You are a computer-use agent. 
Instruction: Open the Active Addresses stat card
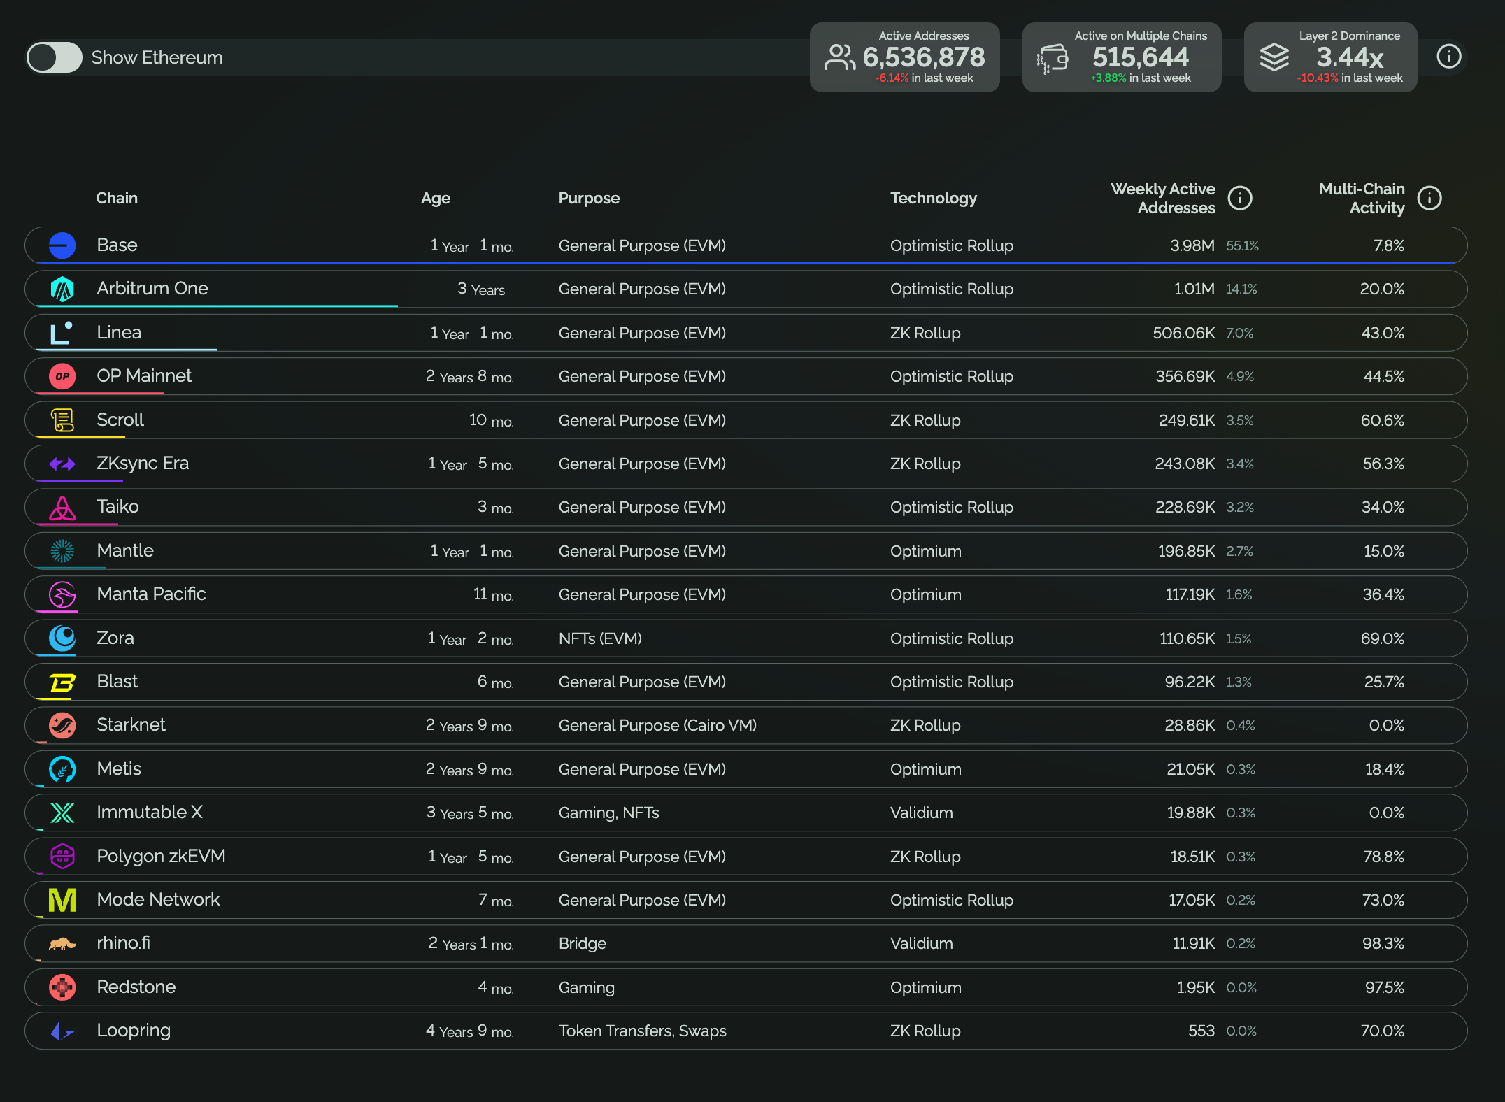pyautogui.click(x=905, y=57)
